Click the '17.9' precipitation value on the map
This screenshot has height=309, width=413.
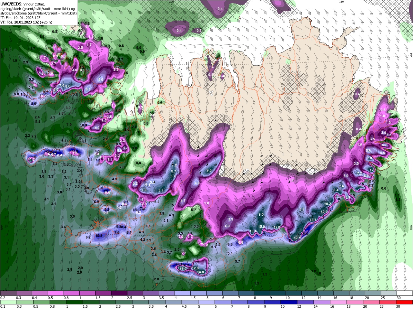(x=183, y=269)
